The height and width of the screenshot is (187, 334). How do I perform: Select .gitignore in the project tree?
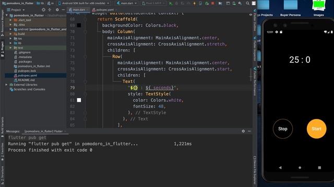22,52
